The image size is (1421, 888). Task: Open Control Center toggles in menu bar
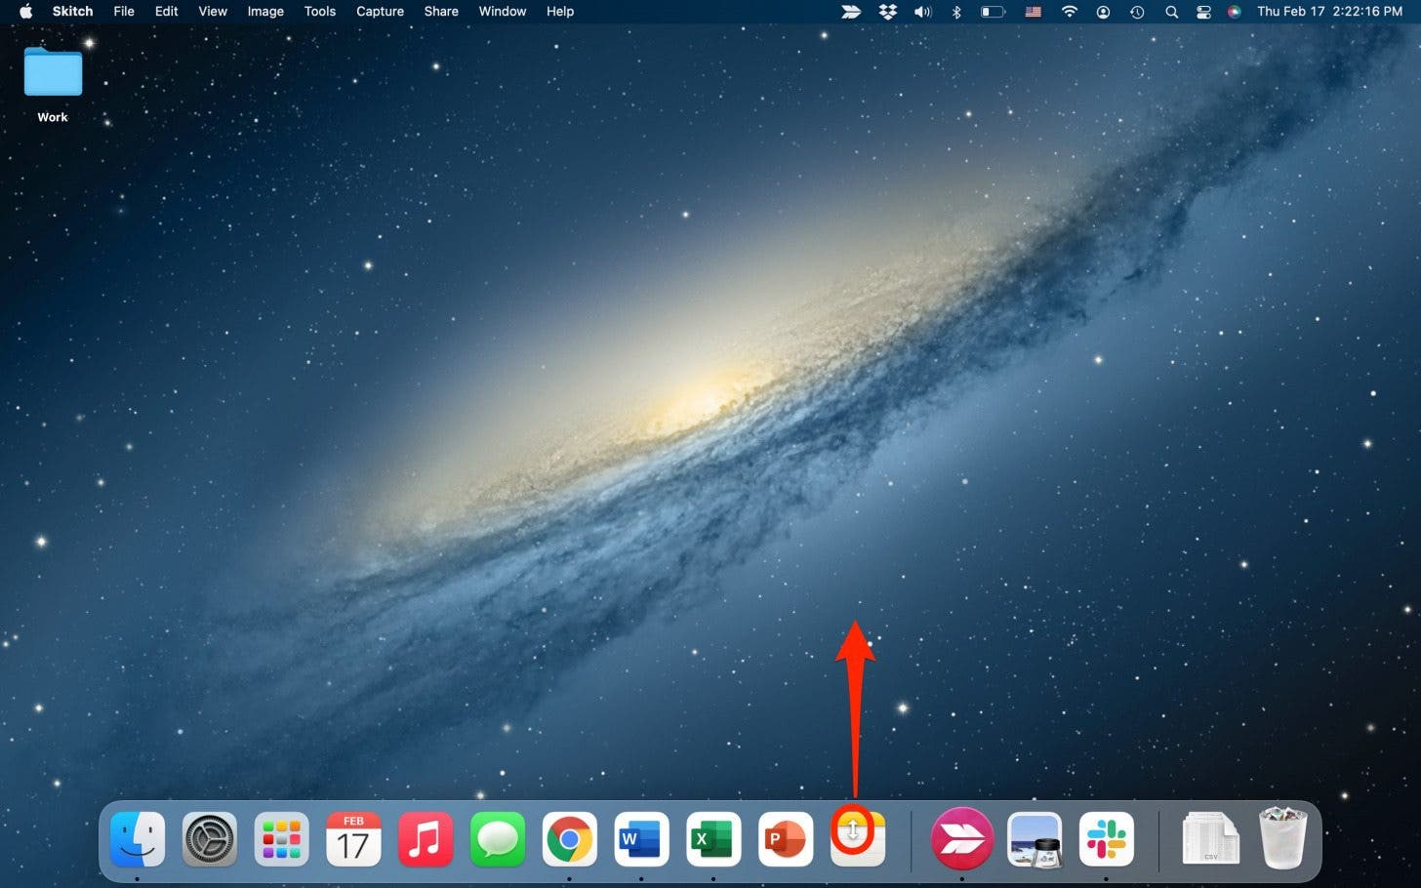pos(1203,12)
